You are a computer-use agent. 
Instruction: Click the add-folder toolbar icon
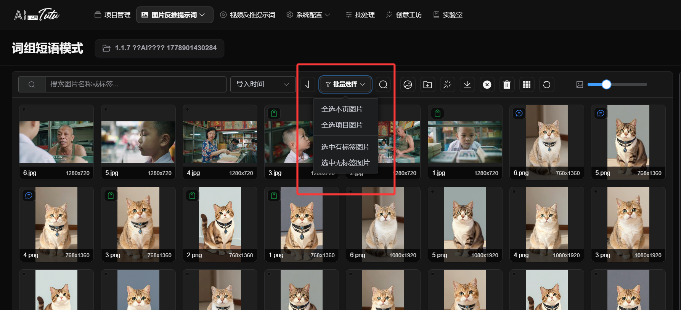(427, 84)
